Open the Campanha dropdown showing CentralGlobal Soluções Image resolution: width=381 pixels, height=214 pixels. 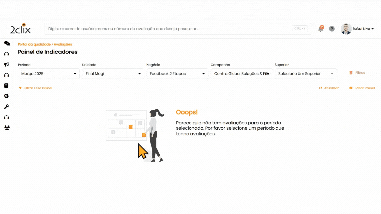pos(241,74)
